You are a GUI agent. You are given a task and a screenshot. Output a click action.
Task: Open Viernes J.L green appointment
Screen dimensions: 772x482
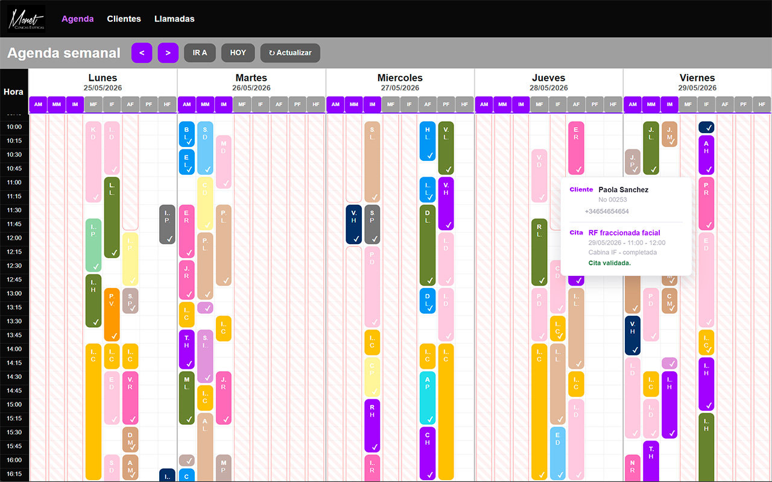coord(651,148)
